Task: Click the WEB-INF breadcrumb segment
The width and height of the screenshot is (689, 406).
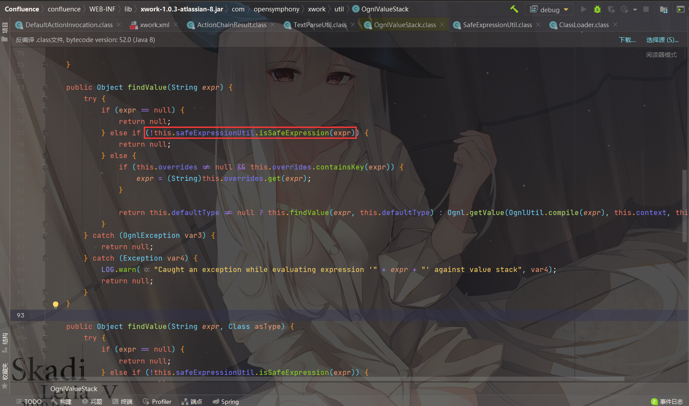Action: tap(102, 9)
